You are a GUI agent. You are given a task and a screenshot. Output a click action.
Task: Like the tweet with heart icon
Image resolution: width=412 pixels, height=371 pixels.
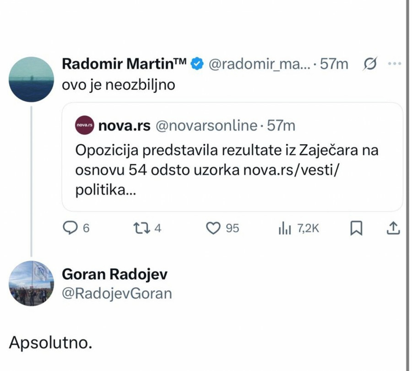(213, 228)
